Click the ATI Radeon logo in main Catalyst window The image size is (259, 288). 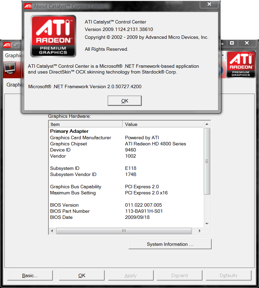(241, 64)
